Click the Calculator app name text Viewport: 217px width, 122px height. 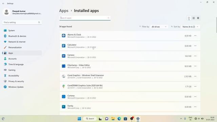pyautogui.click(x=72, y=45)
